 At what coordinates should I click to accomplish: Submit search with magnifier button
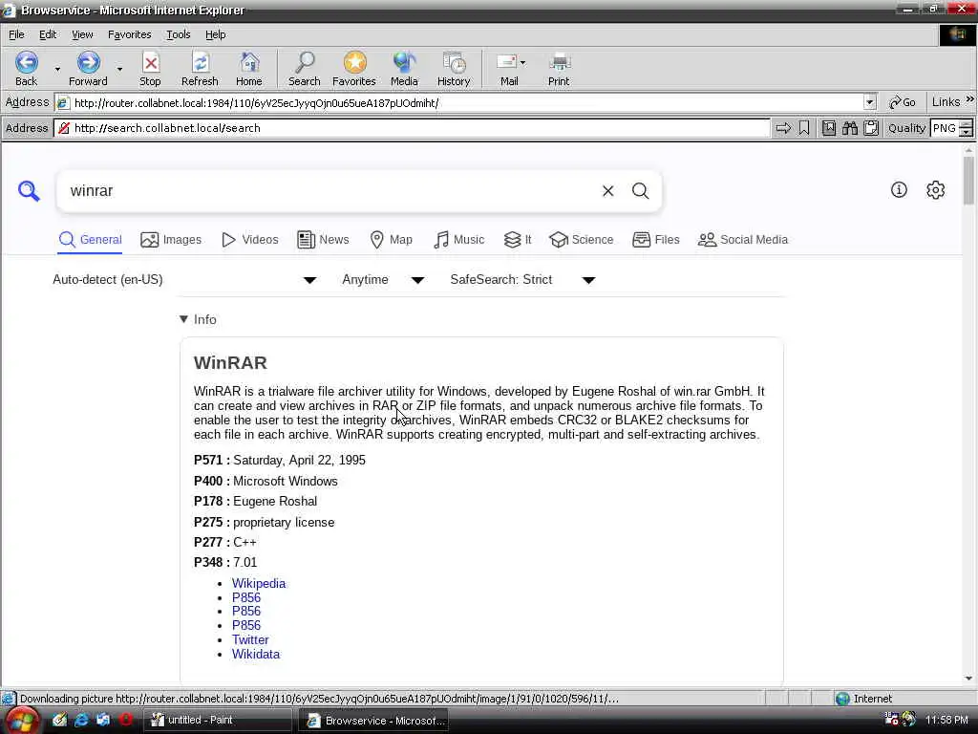[641, 191]
